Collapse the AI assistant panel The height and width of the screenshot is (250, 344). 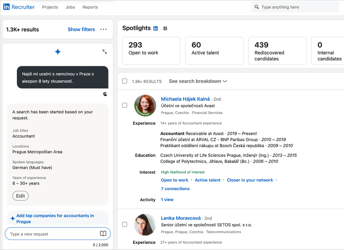click(105, 52)
